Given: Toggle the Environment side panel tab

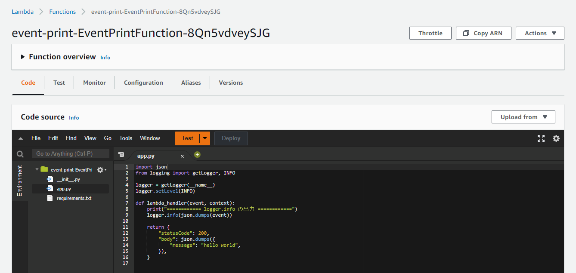Looking at the screenshot, I should click(x=19, y=181).
